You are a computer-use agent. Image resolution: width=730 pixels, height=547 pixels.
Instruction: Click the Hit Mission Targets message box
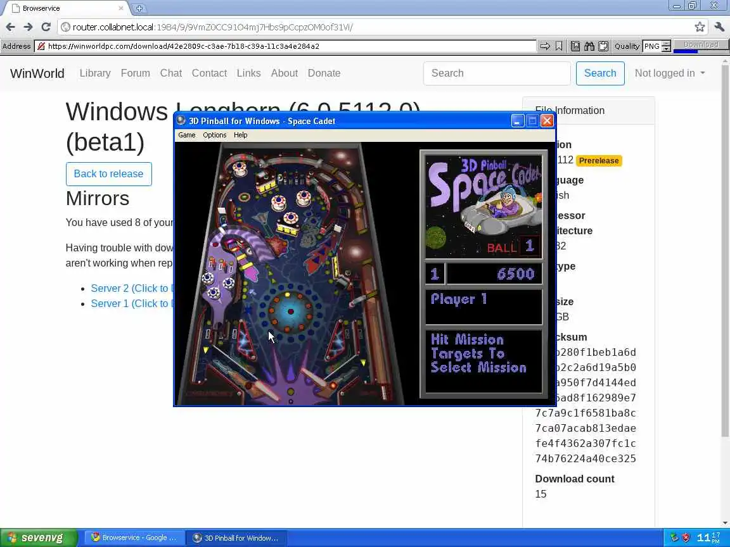[483, 361]
